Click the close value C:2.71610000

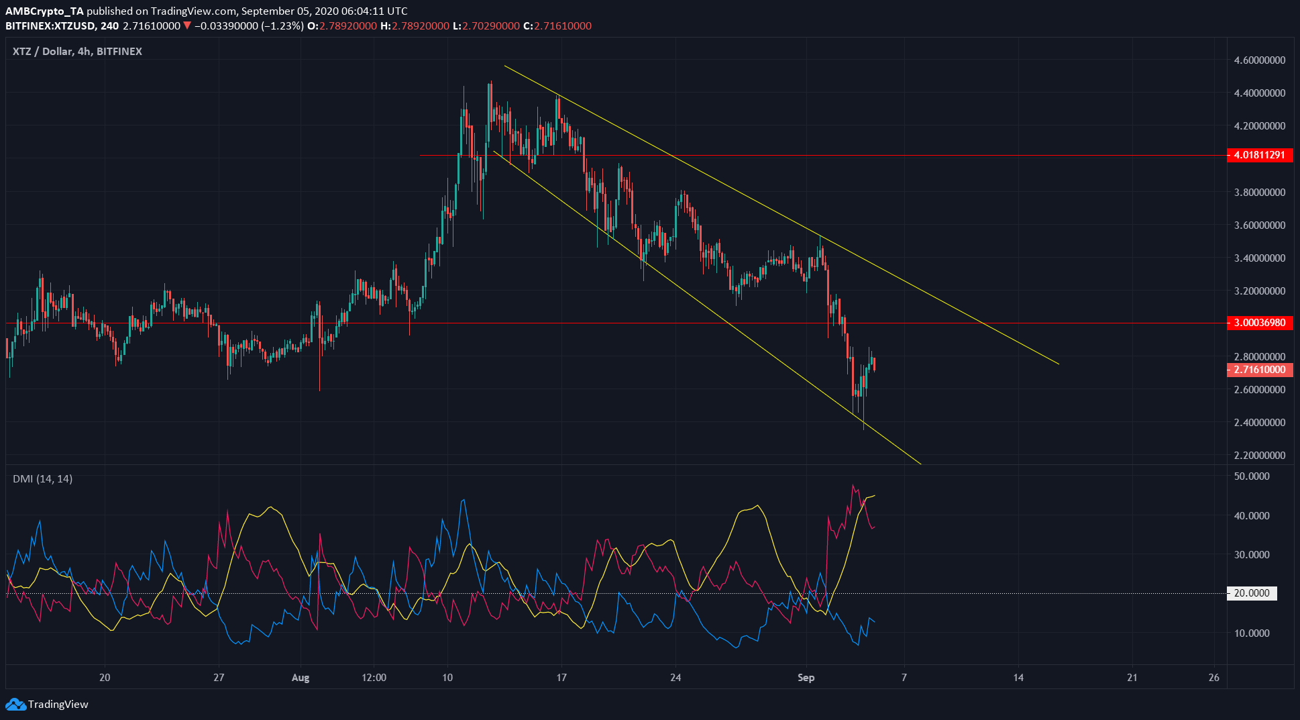coord(557,25)
